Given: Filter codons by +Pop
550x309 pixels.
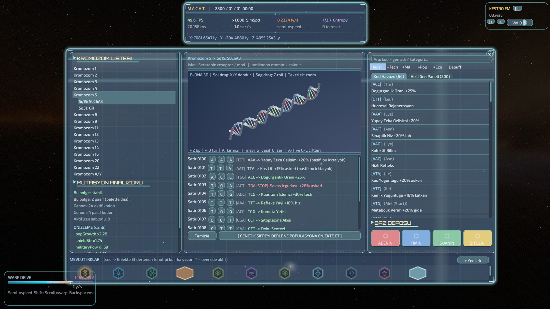Looking at the screenshot, I should point(422,67).
